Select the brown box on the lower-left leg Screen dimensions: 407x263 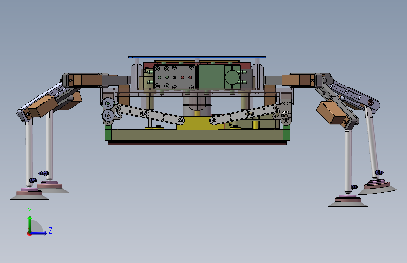tap(42, 106)
